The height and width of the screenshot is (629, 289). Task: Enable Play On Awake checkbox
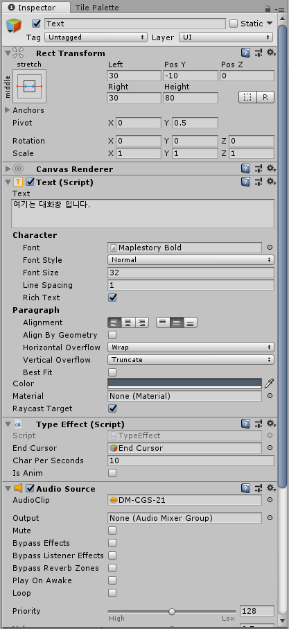click(112, 580)
